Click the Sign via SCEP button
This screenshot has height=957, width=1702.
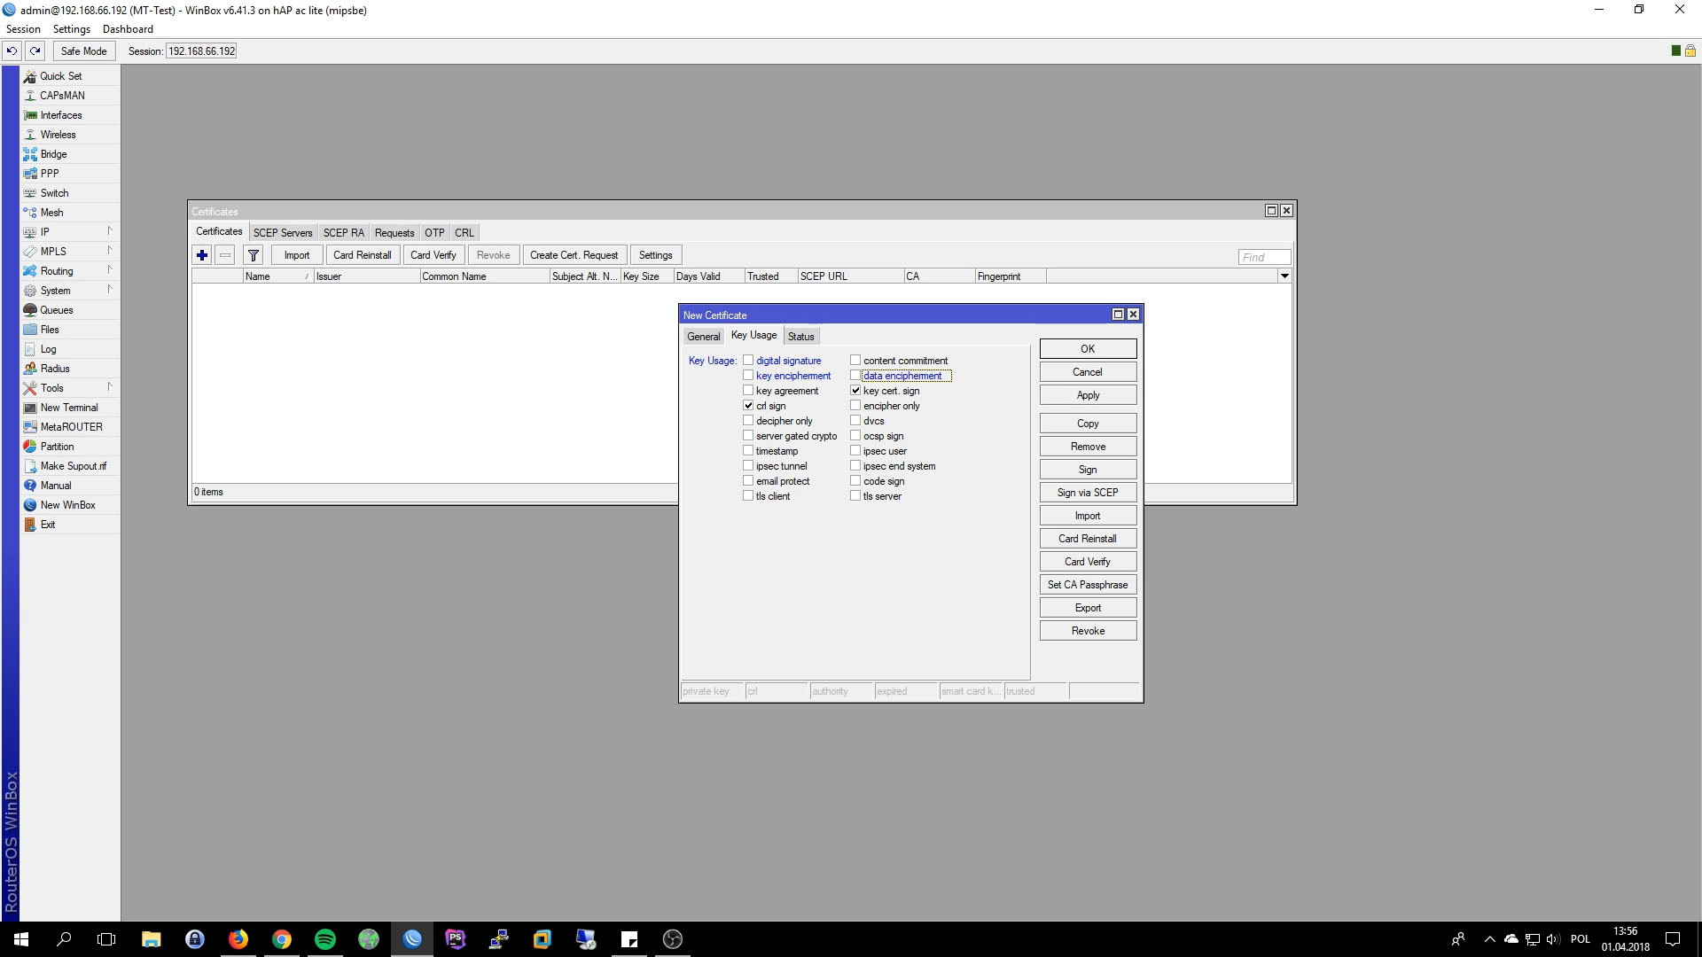point(1087,492)
